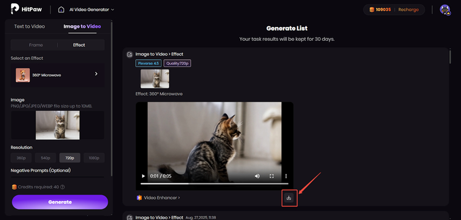
Task: Select 360p resolution option
Action: pyautogui.click(x=22, y=158)
